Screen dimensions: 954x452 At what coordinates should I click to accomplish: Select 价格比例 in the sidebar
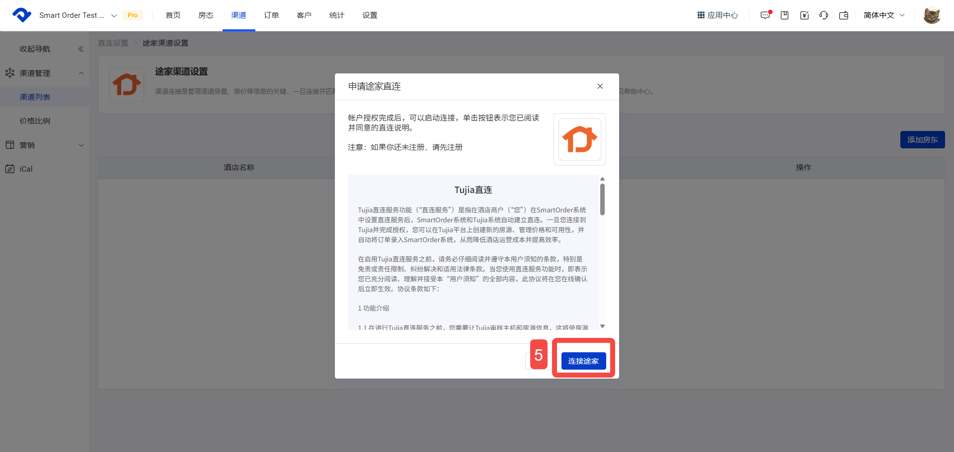click(35, 121)
